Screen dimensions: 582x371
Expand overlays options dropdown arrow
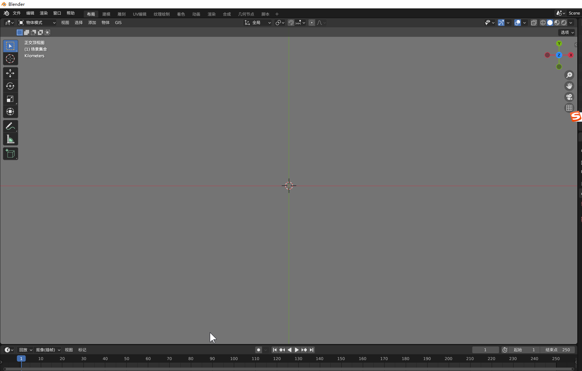[524, 23]
